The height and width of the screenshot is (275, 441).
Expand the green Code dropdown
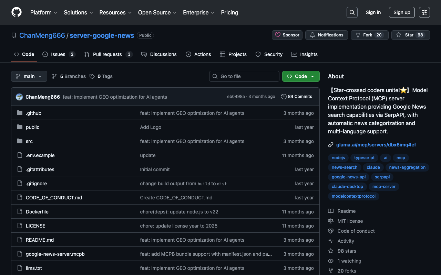[x=300, y=76]
